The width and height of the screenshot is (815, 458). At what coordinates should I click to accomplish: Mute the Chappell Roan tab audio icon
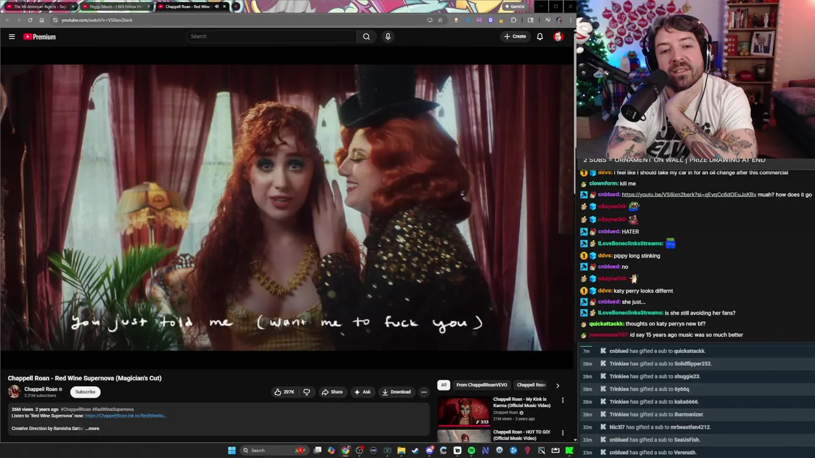point(216,6)
